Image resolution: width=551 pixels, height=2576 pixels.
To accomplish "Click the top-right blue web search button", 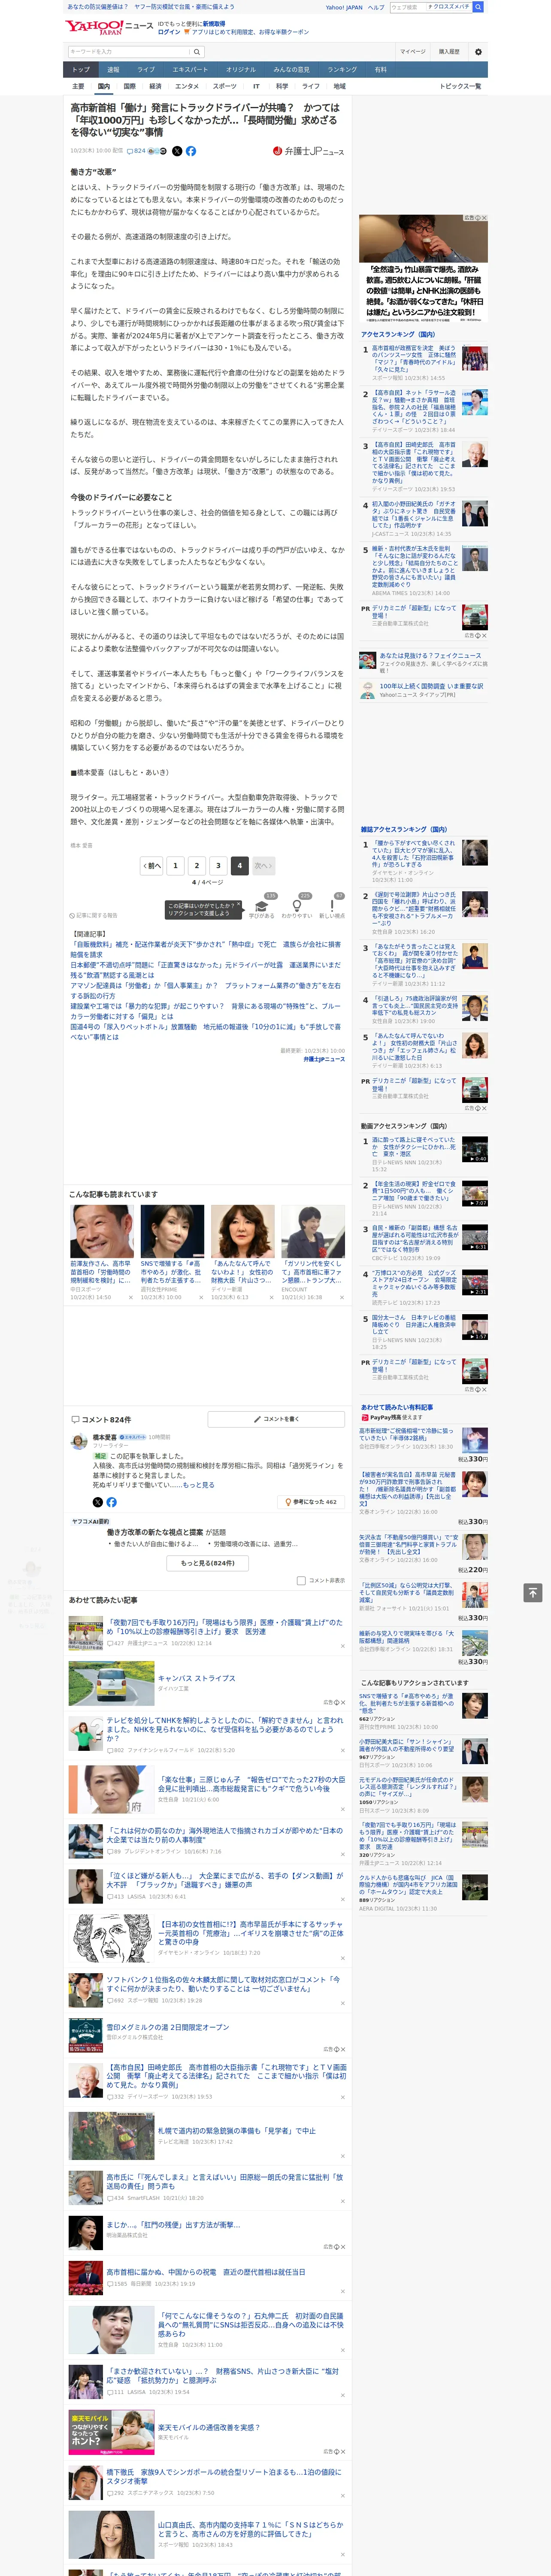I will pyautogui.click(x=479, y=7).
